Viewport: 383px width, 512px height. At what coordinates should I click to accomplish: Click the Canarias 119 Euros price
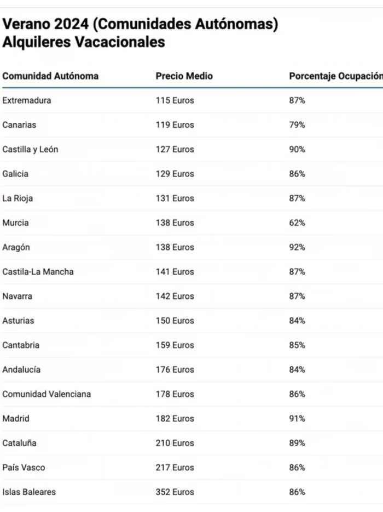[x=175, y=125]
